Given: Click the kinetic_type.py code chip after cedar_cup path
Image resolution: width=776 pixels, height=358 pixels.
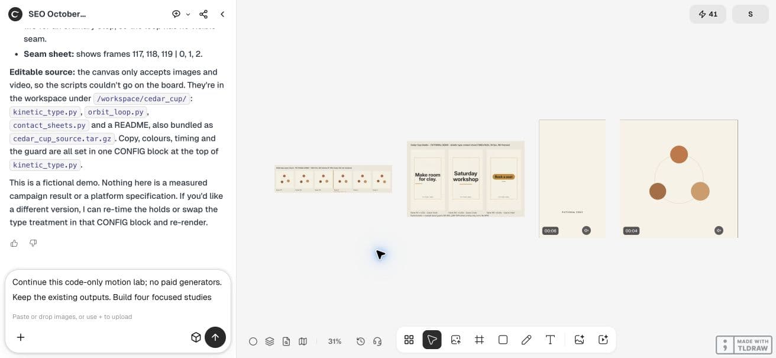Looking at the screenshot, I should coord(45,112).
